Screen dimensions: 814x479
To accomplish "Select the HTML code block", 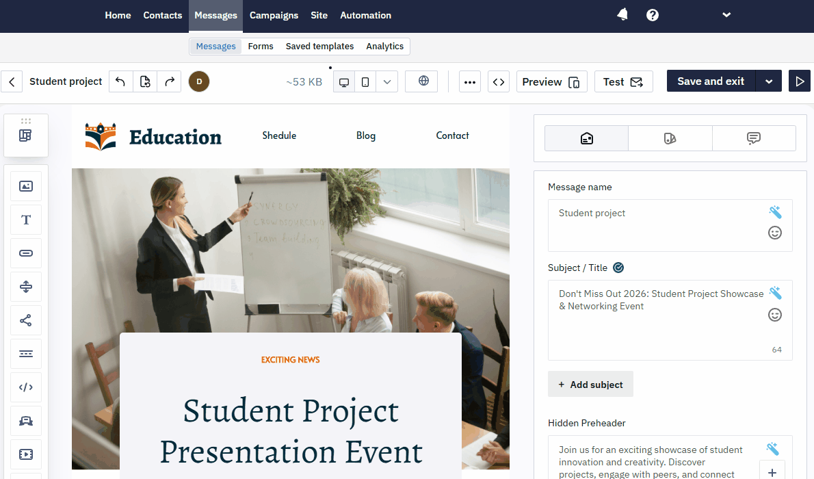I will 26,387.
